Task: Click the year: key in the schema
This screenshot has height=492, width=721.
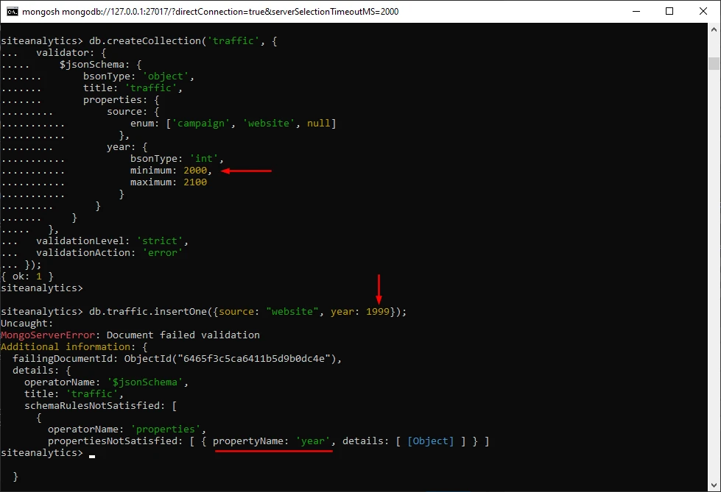Action: click(121, 147)
